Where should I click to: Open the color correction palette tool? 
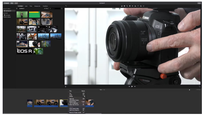[124, 6]
